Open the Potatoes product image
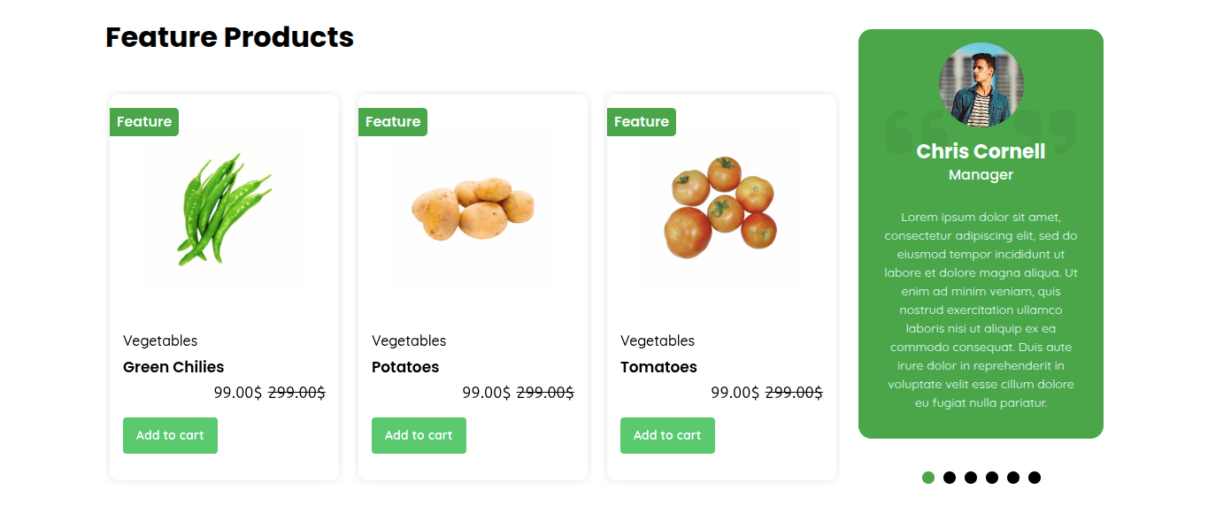This screenshot has width=1208, height=528. pyautogui.click(x=473, y=206)
